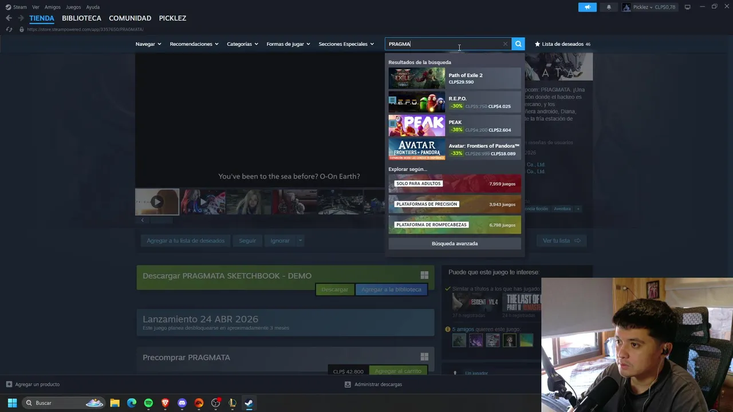The image size is (733, 412).
Task: Open the notifications bell
Action: pos(609,7)
